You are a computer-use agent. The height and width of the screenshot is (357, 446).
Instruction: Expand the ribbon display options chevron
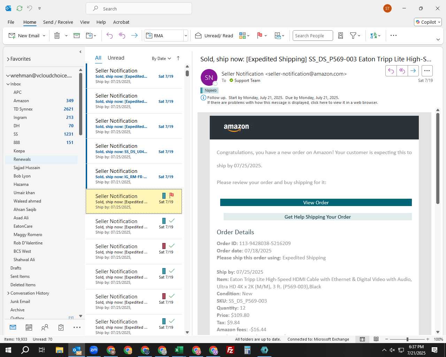[438, 39]
